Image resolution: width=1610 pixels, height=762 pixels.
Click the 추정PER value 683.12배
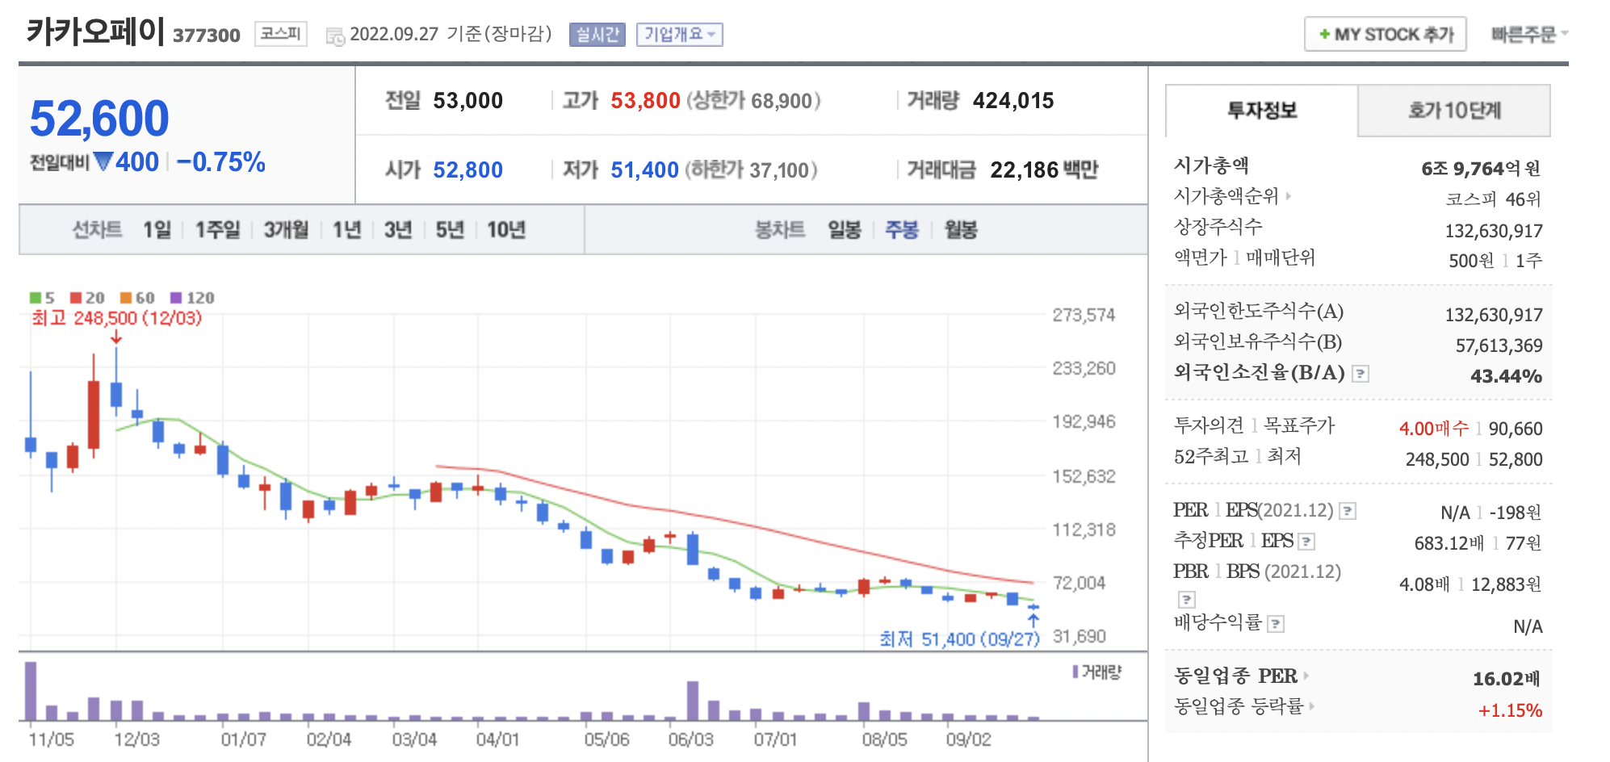pyautogui.click(x=1449, y=543)
